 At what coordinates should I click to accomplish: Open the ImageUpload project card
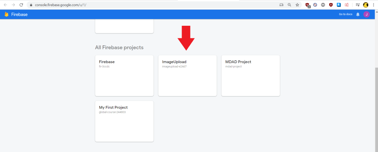coord(187,75)
